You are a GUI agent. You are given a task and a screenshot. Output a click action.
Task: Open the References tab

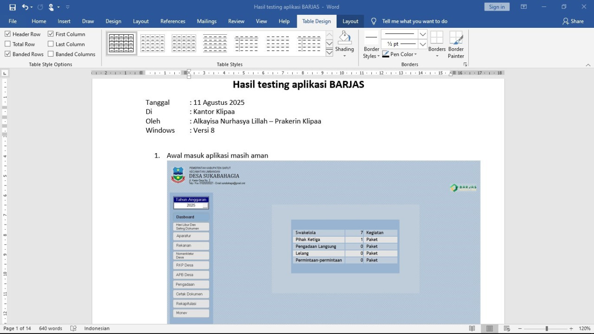(172, 21)
